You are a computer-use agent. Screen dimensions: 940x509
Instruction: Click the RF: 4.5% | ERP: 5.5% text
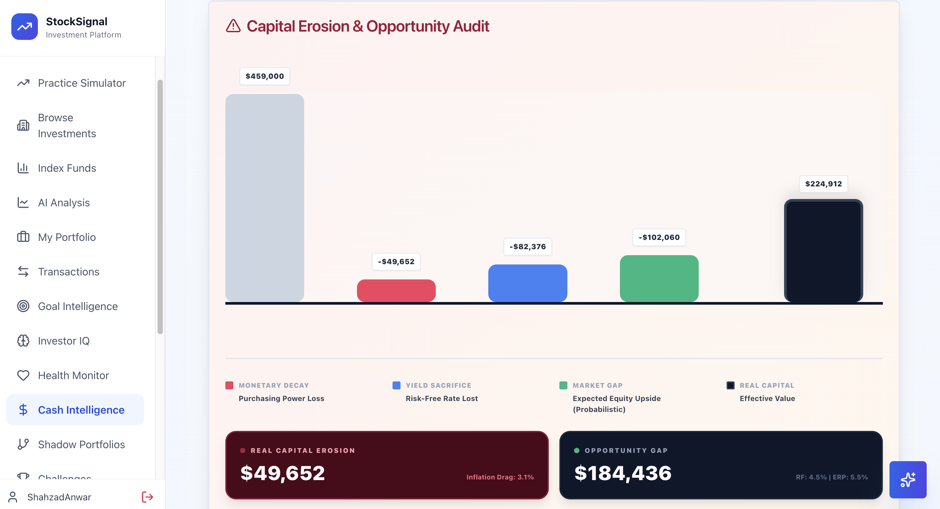[x=832, y=477]
